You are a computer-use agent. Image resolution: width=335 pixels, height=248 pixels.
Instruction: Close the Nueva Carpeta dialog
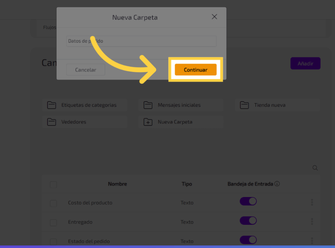click(214, 17)
